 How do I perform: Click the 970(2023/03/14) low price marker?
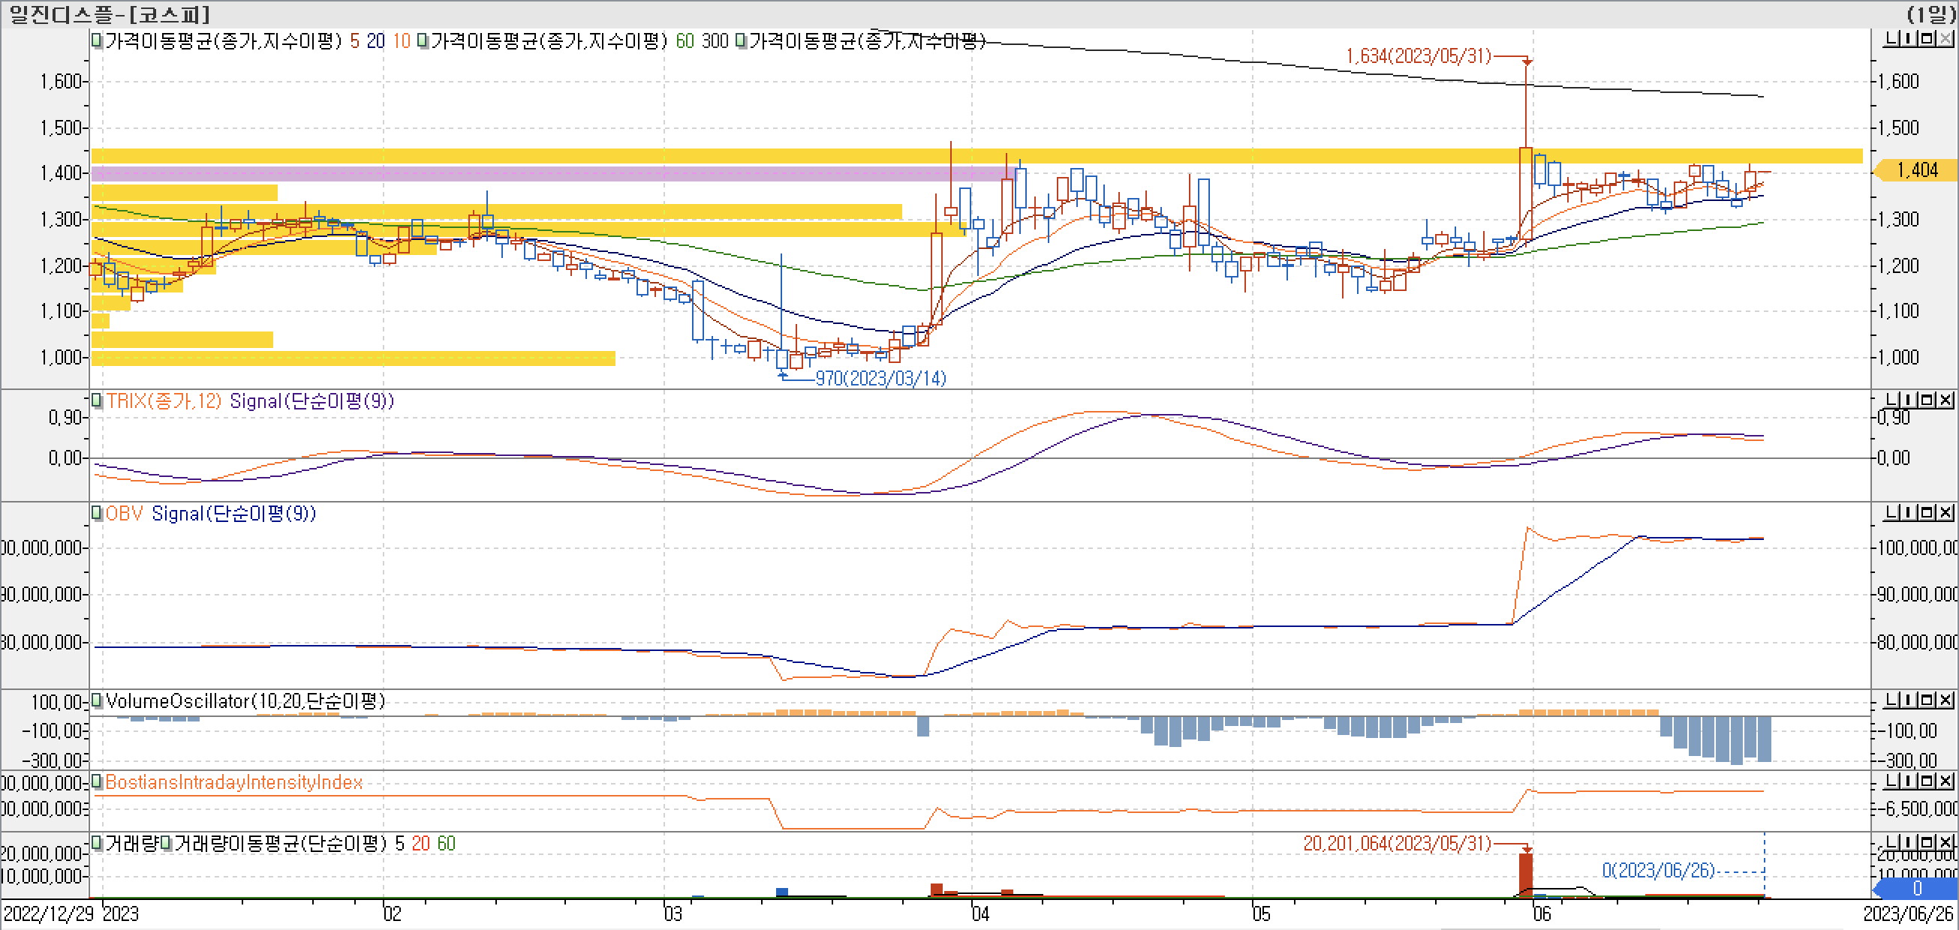[x=880, y=377]
